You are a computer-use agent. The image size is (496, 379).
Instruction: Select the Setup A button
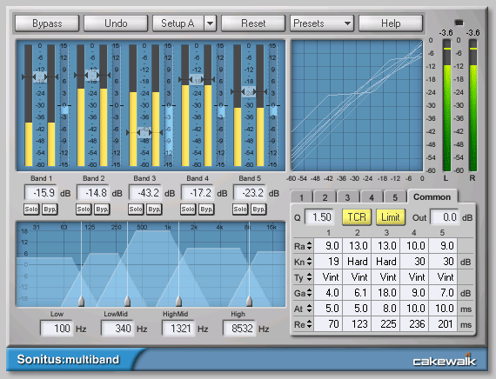click(x=178, y=23)
